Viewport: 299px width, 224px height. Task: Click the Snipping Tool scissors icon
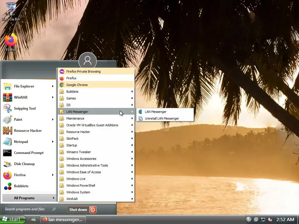7,108
